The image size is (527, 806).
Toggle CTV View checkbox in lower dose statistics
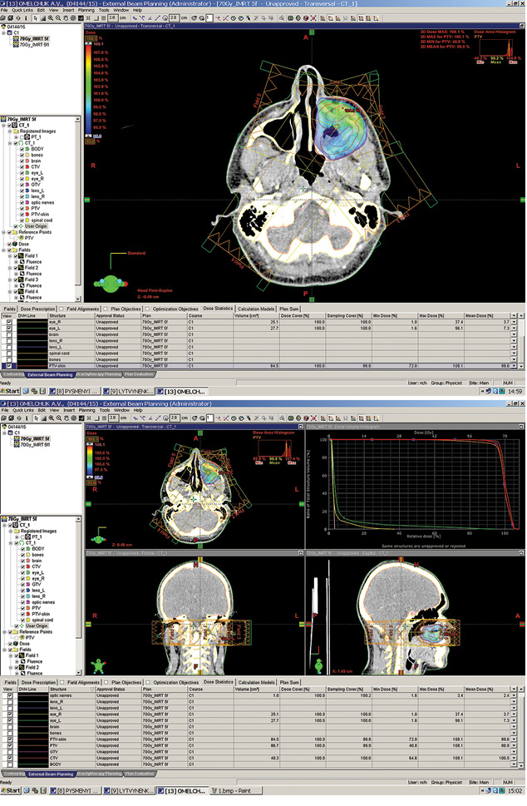tap(9, 759)
